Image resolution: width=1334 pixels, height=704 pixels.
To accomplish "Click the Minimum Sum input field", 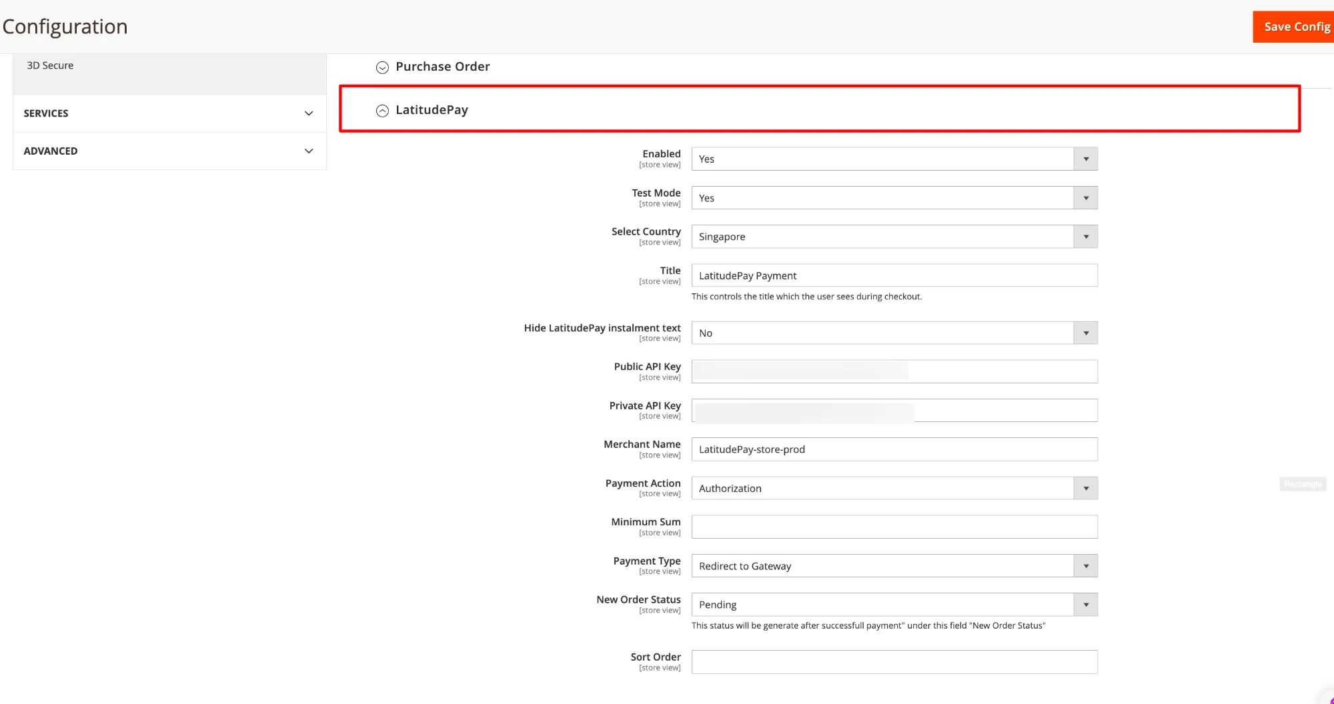I will (894, 527).
